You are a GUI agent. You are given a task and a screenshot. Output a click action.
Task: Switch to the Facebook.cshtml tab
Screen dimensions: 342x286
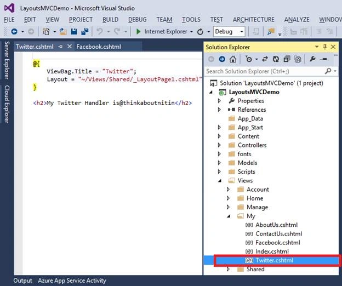pyautogui.click(x=99, y=47)
